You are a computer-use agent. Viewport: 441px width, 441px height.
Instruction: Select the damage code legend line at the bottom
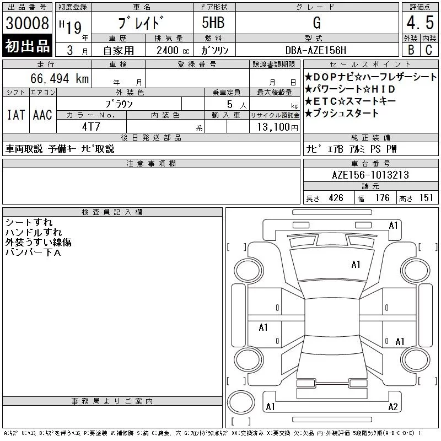pyautogui.click(x=212, y=433)
